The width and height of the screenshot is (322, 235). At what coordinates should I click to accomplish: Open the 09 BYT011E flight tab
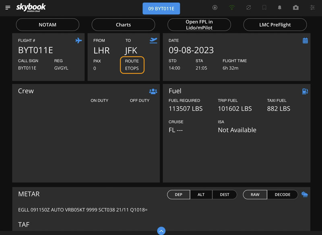tap(161, 8)
